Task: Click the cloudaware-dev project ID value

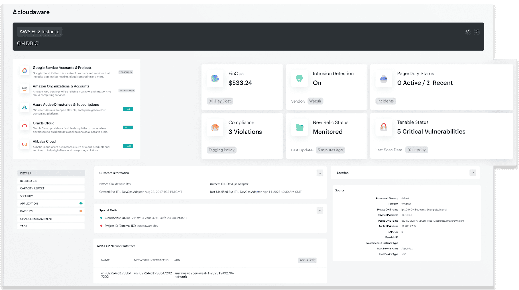Action: 148,226
